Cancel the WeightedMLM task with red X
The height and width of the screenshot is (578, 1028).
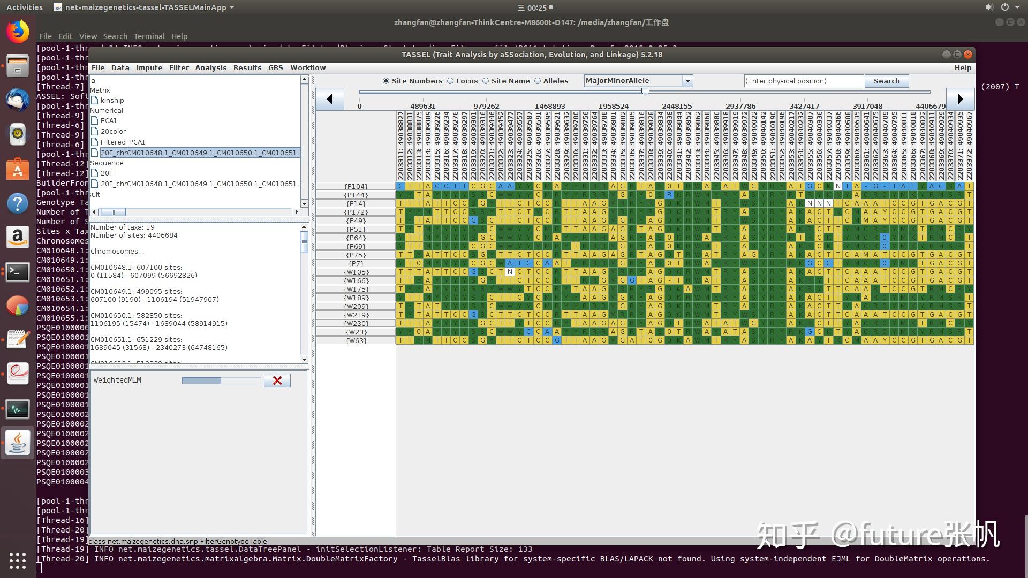277,381
